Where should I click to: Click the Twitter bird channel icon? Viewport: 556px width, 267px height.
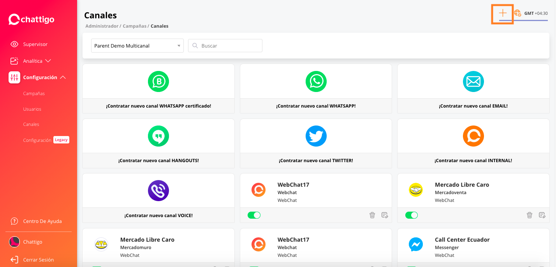316,136
